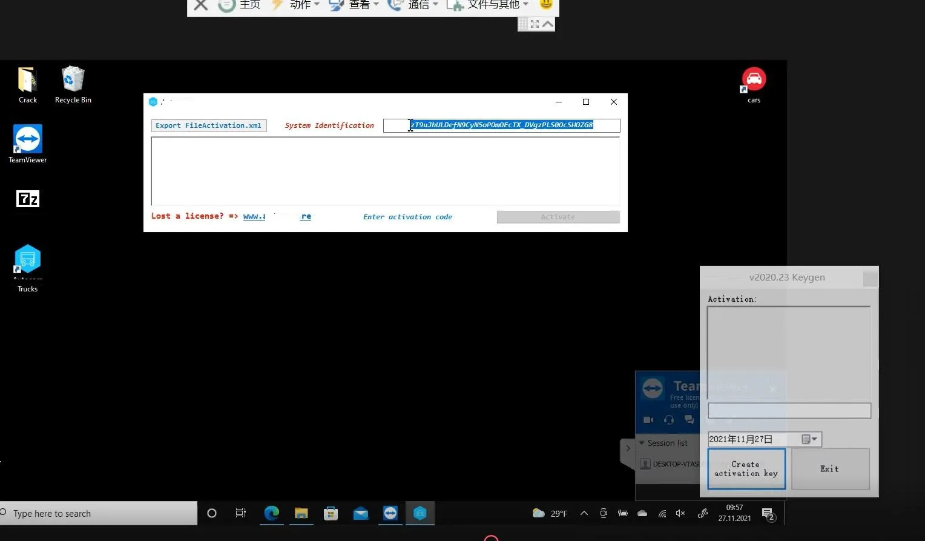The height and width of the screenshot is (541, 925).
Task: Collapse the Session list section
Action: (x=642, y=443)
